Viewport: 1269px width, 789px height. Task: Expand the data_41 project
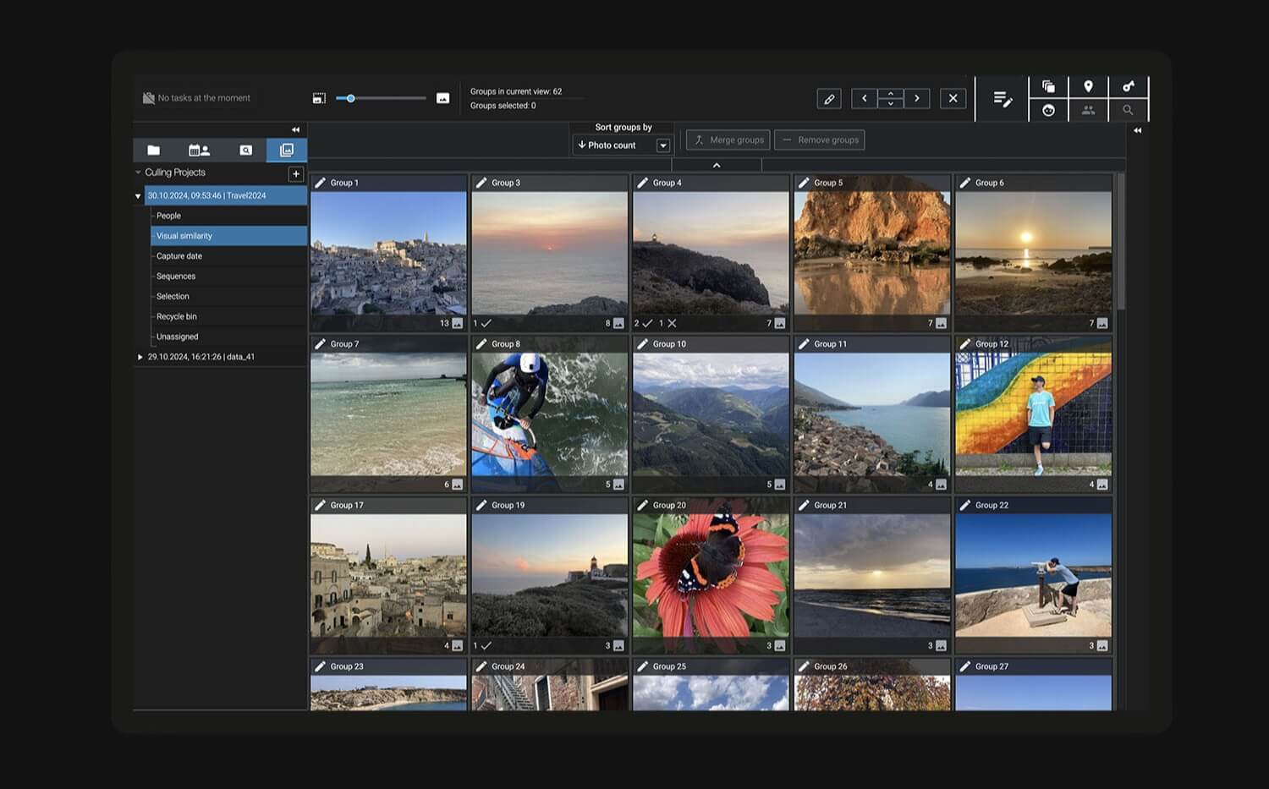pyautogui.click(x=140, y=357)
